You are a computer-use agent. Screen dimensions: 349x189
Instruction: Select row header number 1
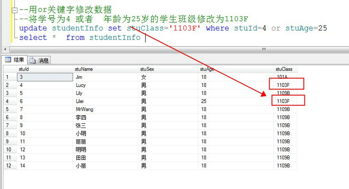tap(10, 77)
